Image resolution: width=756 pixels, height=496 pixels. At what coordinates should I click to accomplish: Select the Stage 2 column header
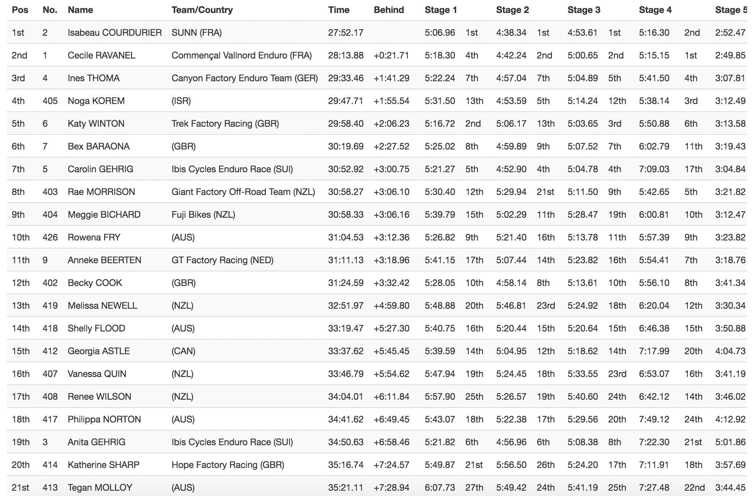(x=512, y=10)
